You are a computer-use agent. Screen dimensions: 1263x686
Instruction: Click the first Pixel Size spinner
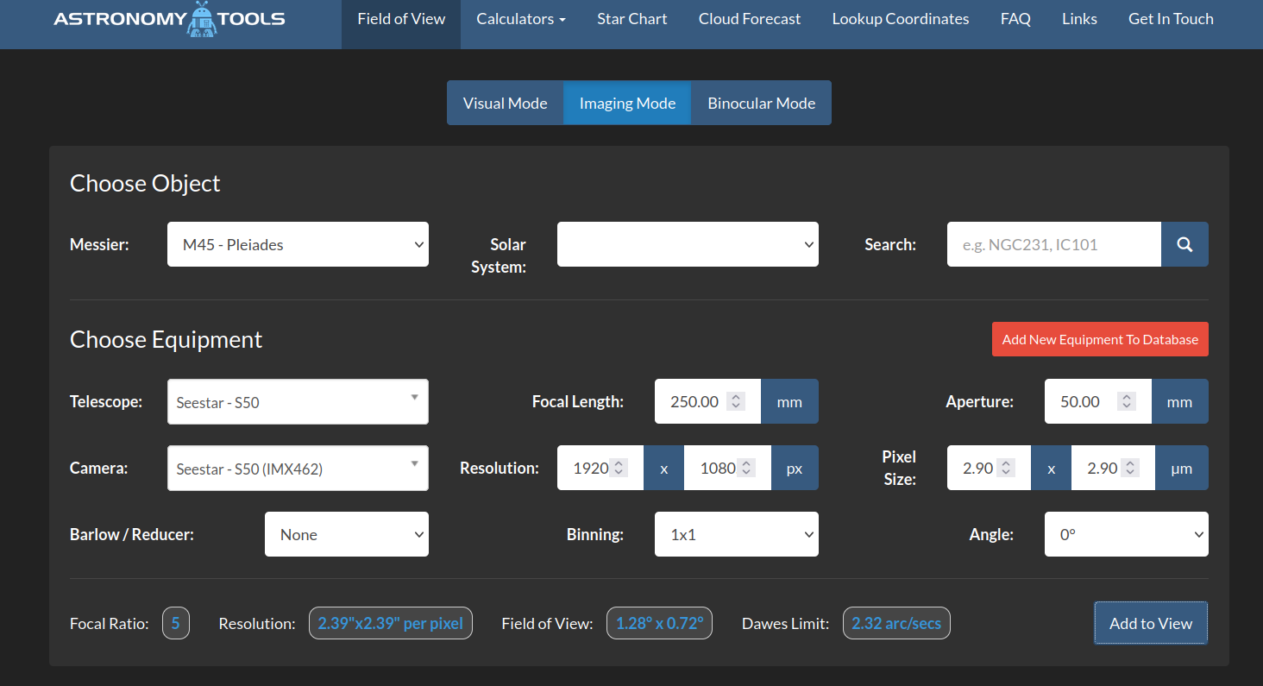point(1006,468)
